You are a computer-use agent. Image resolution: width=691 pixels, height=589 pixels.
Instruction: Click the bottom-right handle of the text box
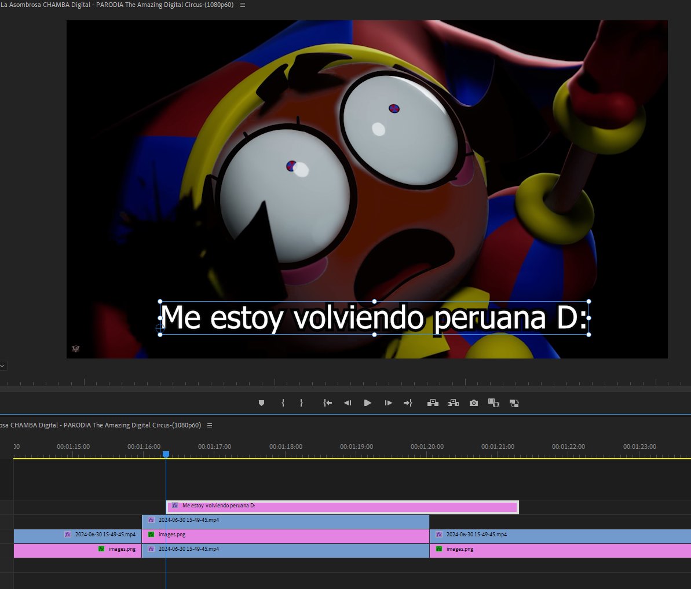pyautogui.click(x=588, y=334)
